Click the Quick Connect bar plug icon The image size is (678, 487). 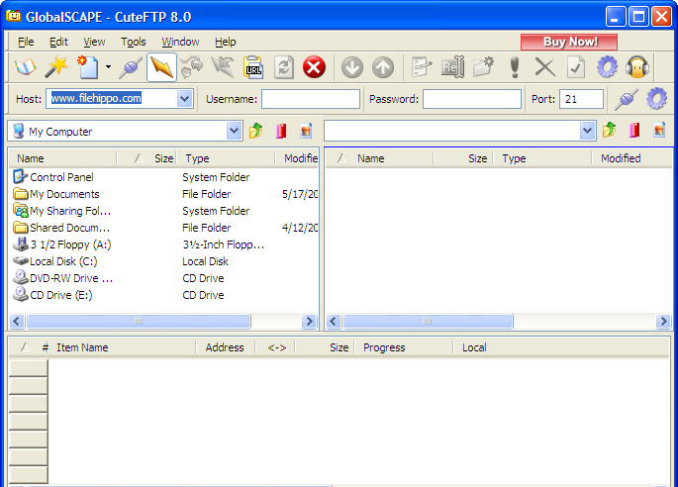(627, 99)
